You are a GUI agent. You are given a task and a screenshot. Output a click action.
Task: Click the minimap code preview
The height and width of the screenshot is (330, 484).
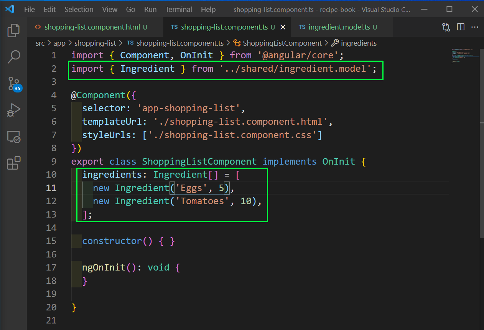pos(465,56)
